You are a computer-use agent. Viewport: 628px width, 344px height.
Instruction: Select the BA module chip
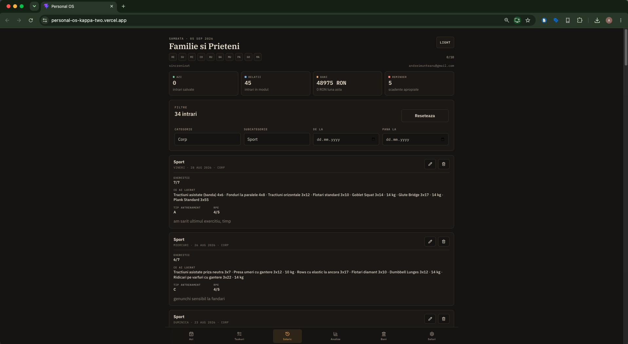coord(220,57)
